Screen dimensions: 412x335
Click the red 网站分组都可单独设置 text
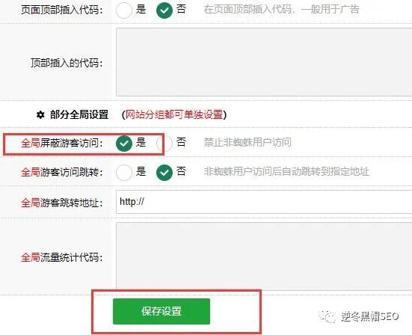tap(174, 114)
